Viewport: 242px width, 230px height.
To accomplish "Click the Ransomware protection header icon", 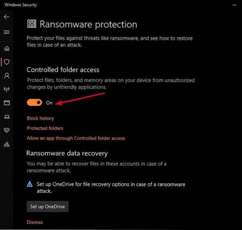I will point(32,24).
